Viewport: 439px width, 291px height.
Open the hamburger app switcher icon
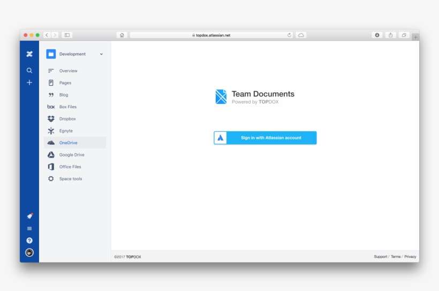click(x=29, y=228)
